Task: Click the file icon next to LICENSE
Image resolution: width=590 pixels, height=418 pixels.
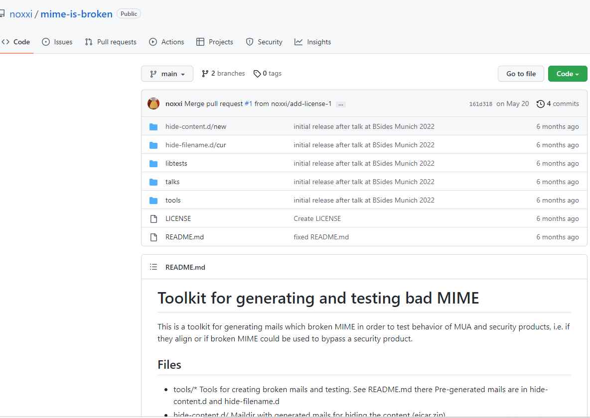Action: 153,218
